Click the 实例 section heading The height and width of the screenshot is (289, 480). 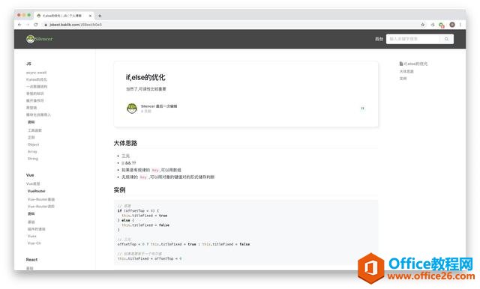click(x=120, y=190)
